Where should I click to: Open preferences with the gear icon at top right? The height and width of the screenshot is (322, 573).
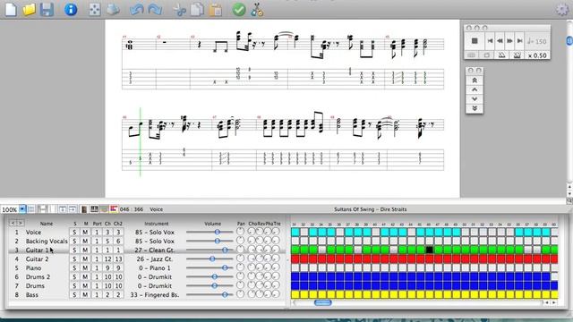point(561,10)
